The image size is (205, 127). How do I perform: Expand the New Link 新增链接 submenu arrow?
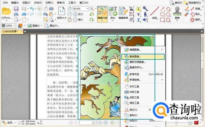point(162,80)
